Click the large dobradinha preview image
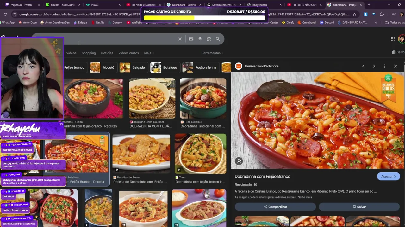The height and width of the screenshot is (227, 405). (x=317, y=120)
